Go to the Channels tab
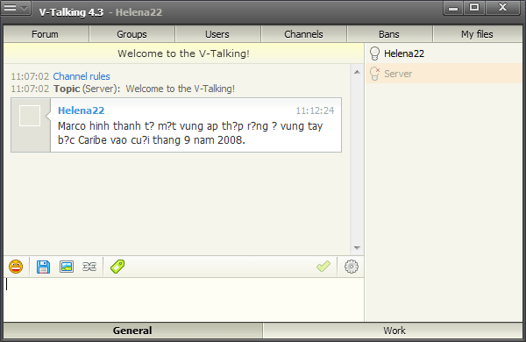 tap(303, 34)
